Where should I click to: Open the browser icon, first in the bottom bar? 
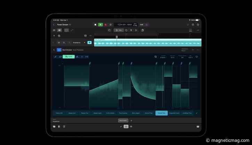pos(54,127)
